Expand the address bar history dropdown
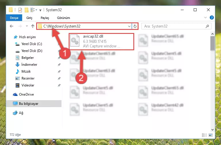221x145 pixels. click(x=129, y=26)
